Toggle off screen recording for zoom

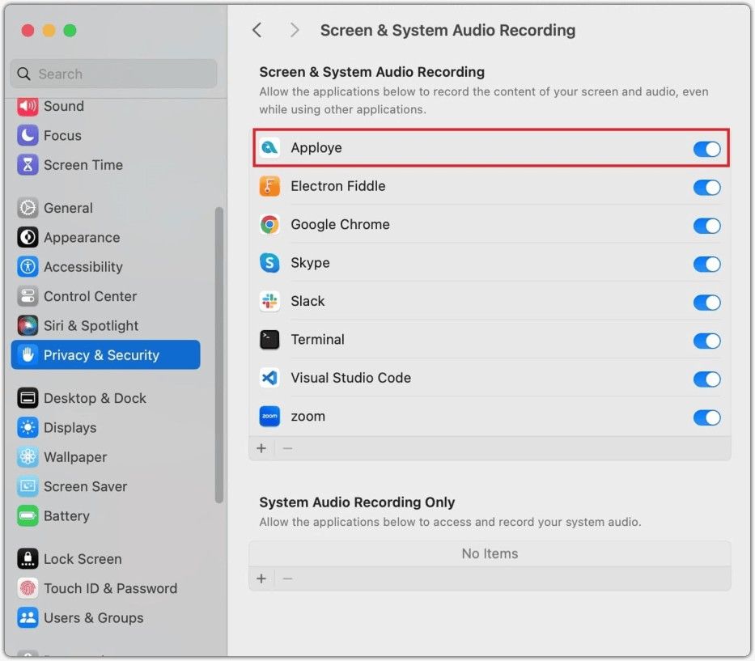point(706,417)
